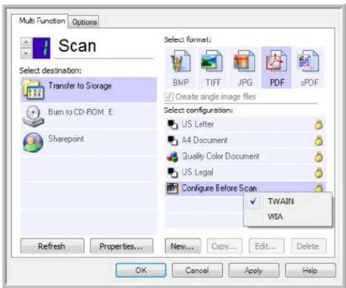The width and height of the screenshot is (346, 288).
Task: Choose the sPDF searchable format icon
Action: pos(309,61)
